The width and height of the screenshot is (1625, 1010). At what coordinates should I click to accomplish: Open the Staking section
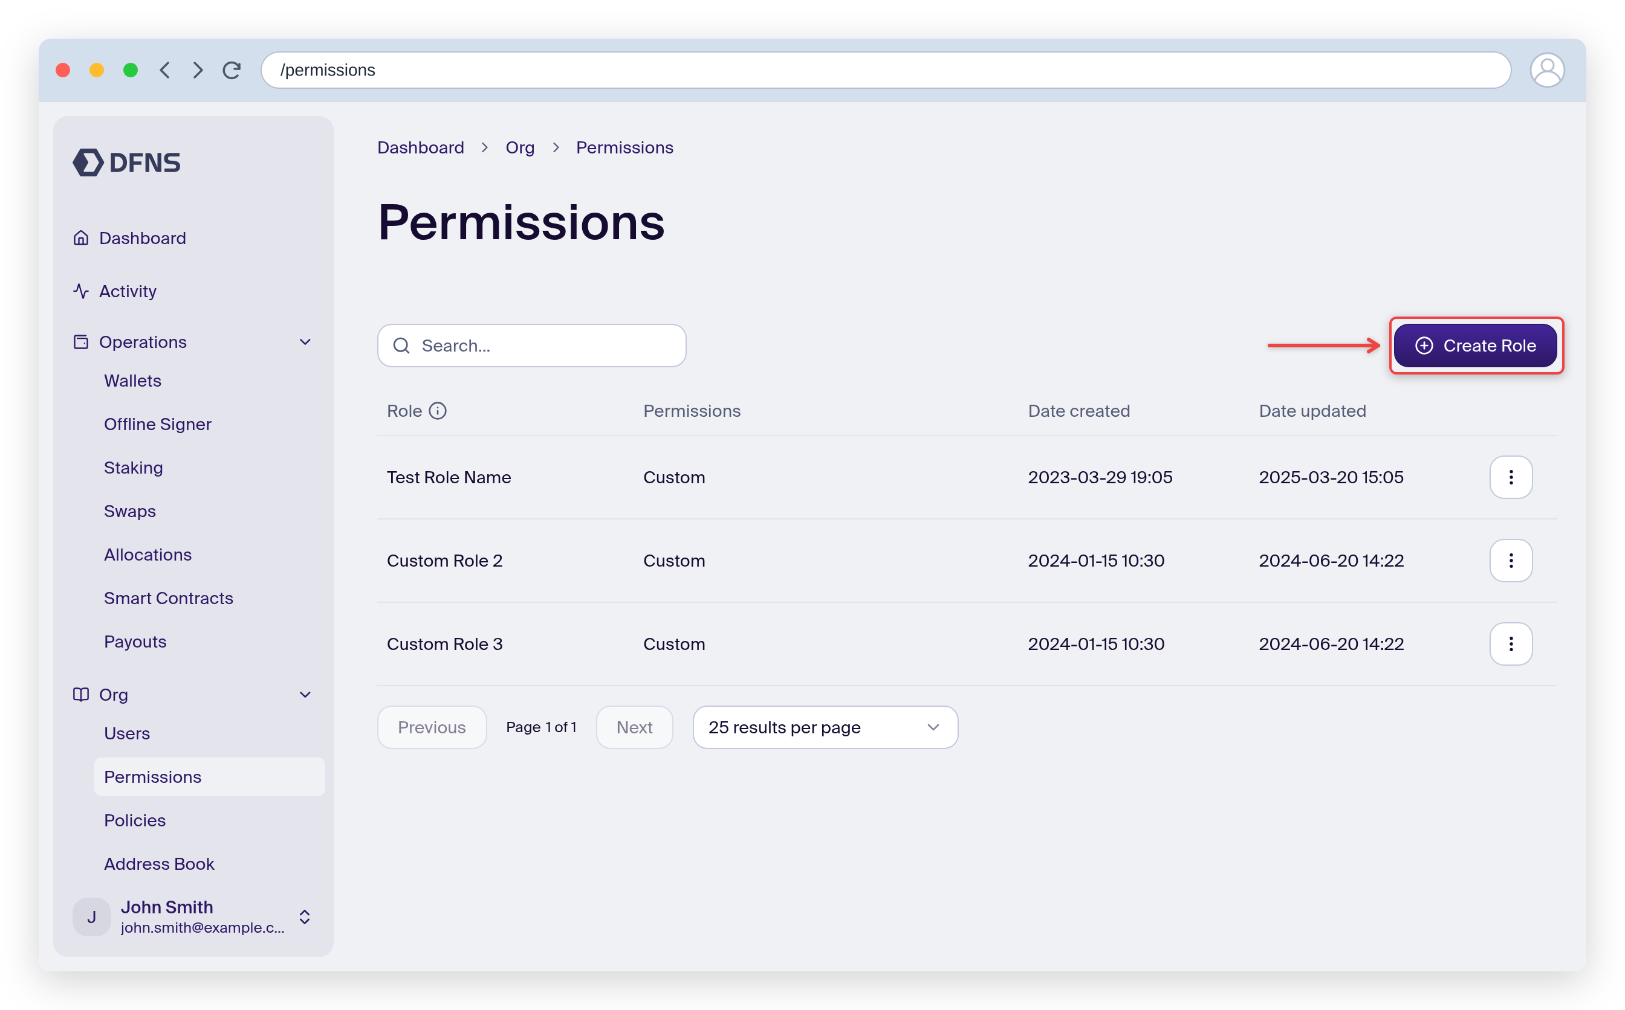[x=133, y=468]
